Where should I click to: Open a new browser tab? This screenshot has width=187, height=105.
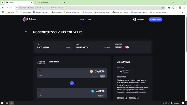65,3
